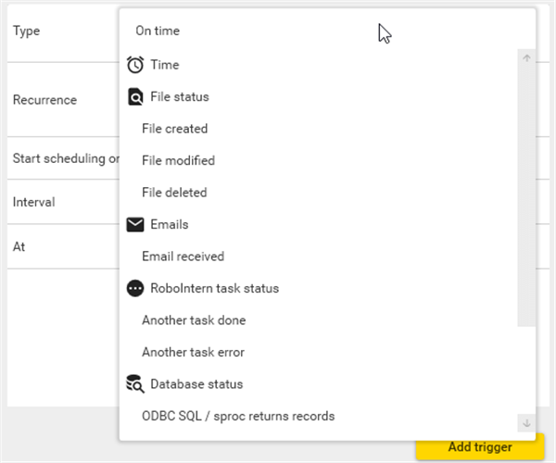Choose 'File modified' trigger type
The height and width of the screenshot is (463, 556).
[x=178, y=160]
